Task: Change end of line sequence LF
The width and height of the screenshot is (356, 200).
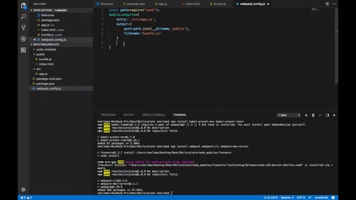Action: pyautogui.click(x=310, y=198)
